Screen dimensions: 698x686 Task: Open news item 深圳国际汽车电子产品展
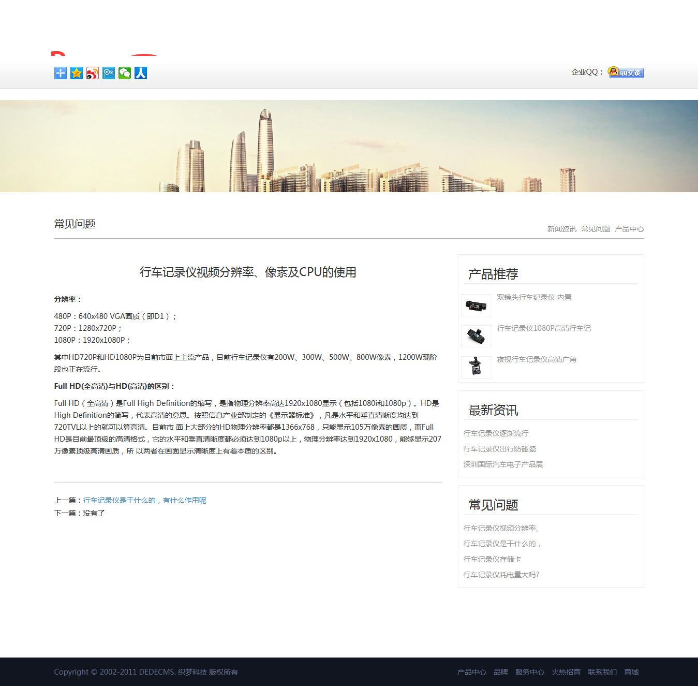click(503, 464)
